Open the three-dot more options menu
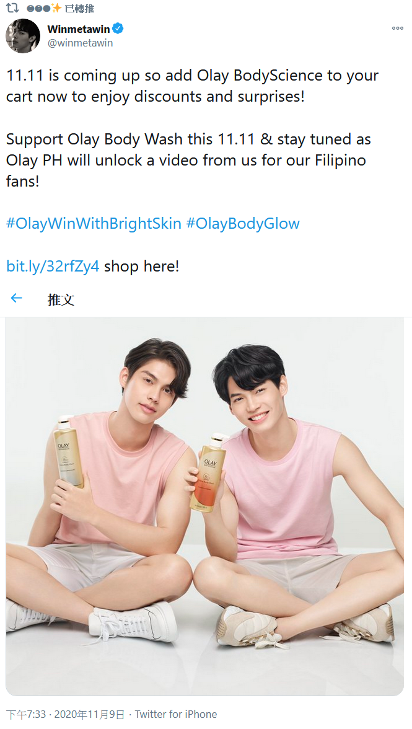The image size is (412, 729). (x=398, y=29)
